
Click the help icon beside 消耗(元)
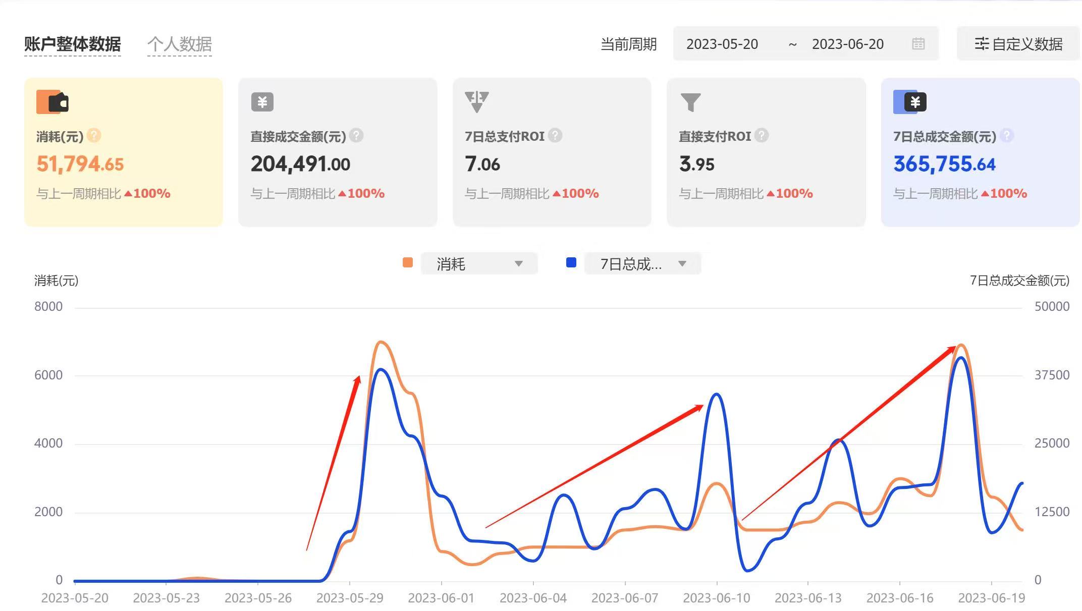click(94, 136)
